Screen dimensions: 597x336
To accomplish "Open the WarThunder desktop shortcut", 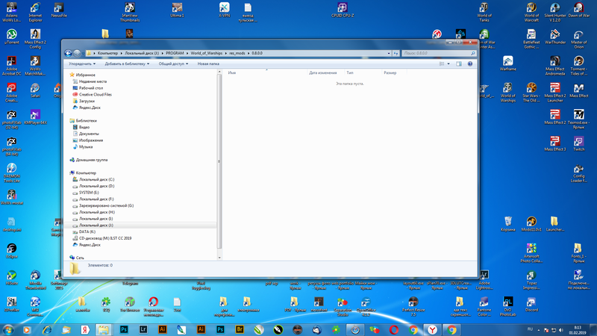I will coord(554,37).
